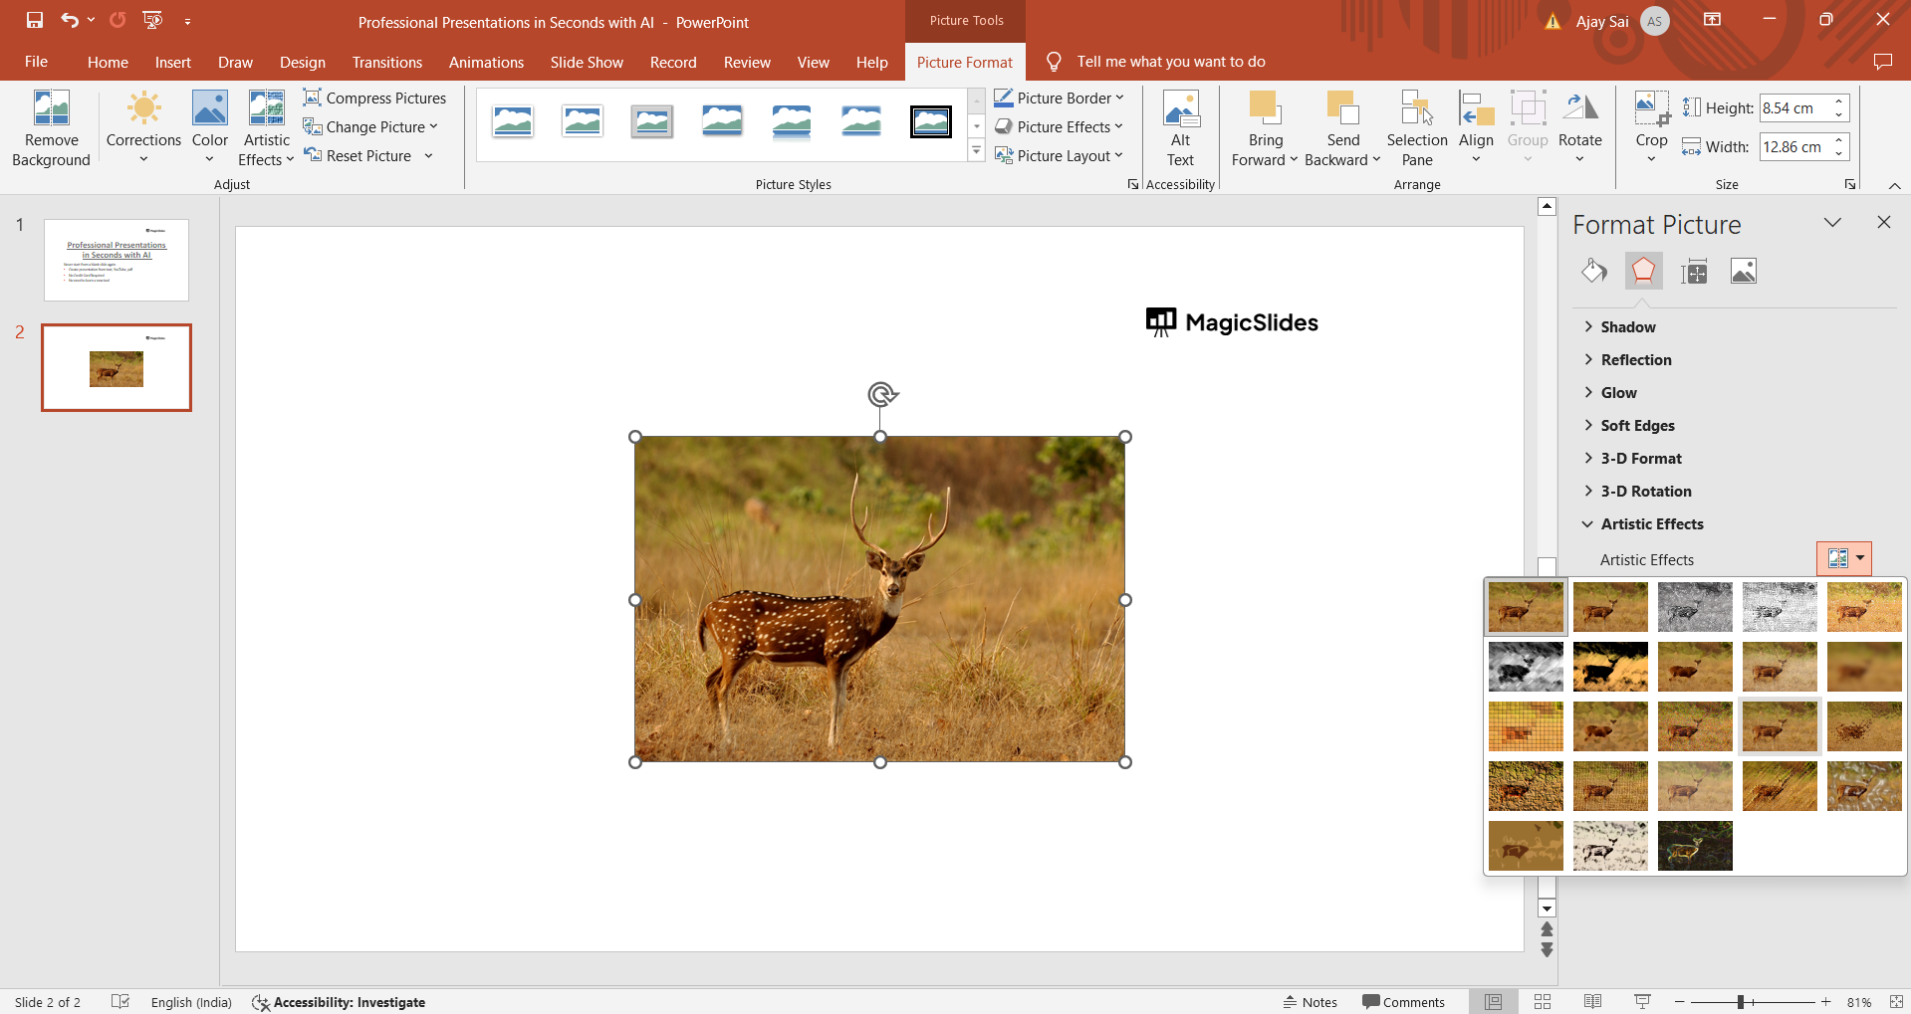Screen dimensions: 1911x1014
Task: Collapse the Artistic Effects section
Action: pyautogui.click(x=1651, y=523)
